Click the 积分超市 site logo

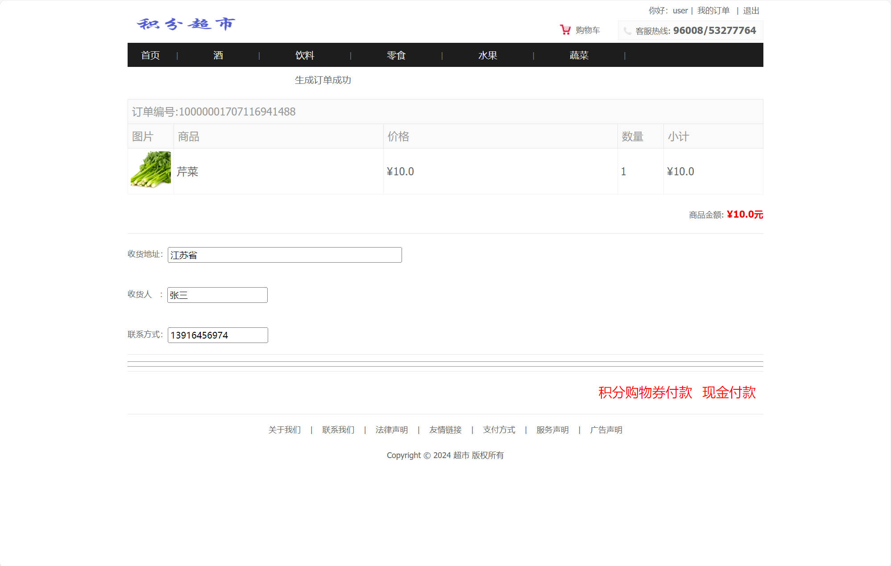tap(186, 24)
